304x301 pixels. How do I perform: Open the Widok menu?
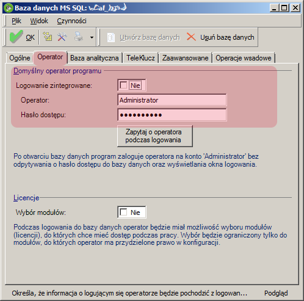[39, 21]
